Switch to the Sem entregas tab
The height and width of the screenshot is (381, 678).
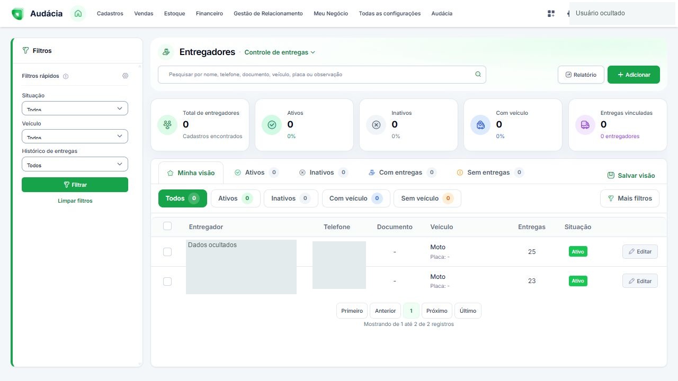click(x=489, y=173)
